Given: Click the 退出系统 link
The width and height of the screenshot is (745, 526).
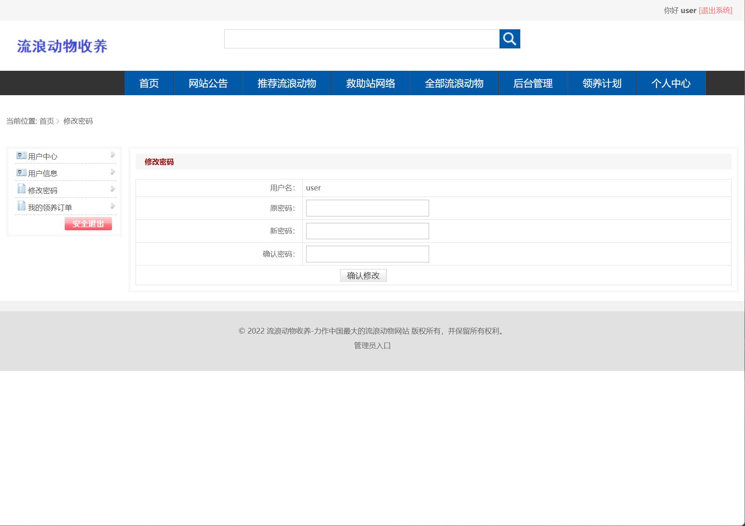Looking at the screenshot, I should tap(715, 11).
